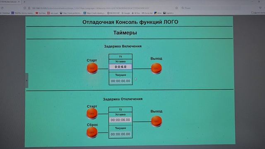
Task: Toggle the T2 Сброс button
Action: [92, 132]
